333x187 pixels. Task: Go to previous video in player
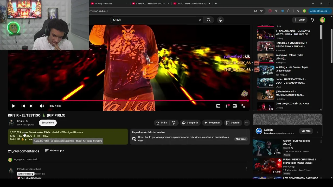pyautogui.click(x=23, y=106)
